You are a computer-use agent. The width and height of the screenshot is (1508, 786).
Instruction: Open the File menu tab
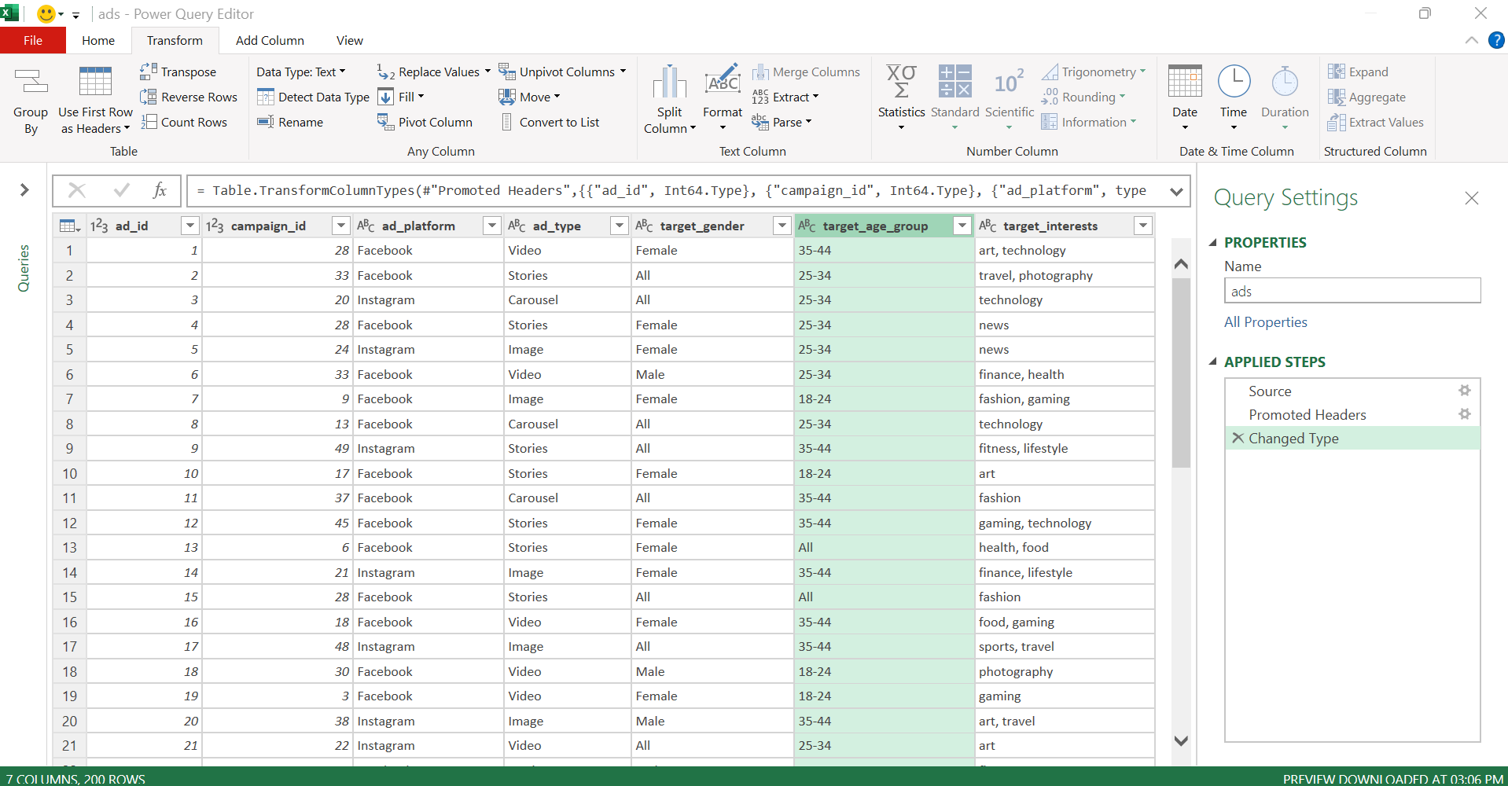[x=33, y=40]
